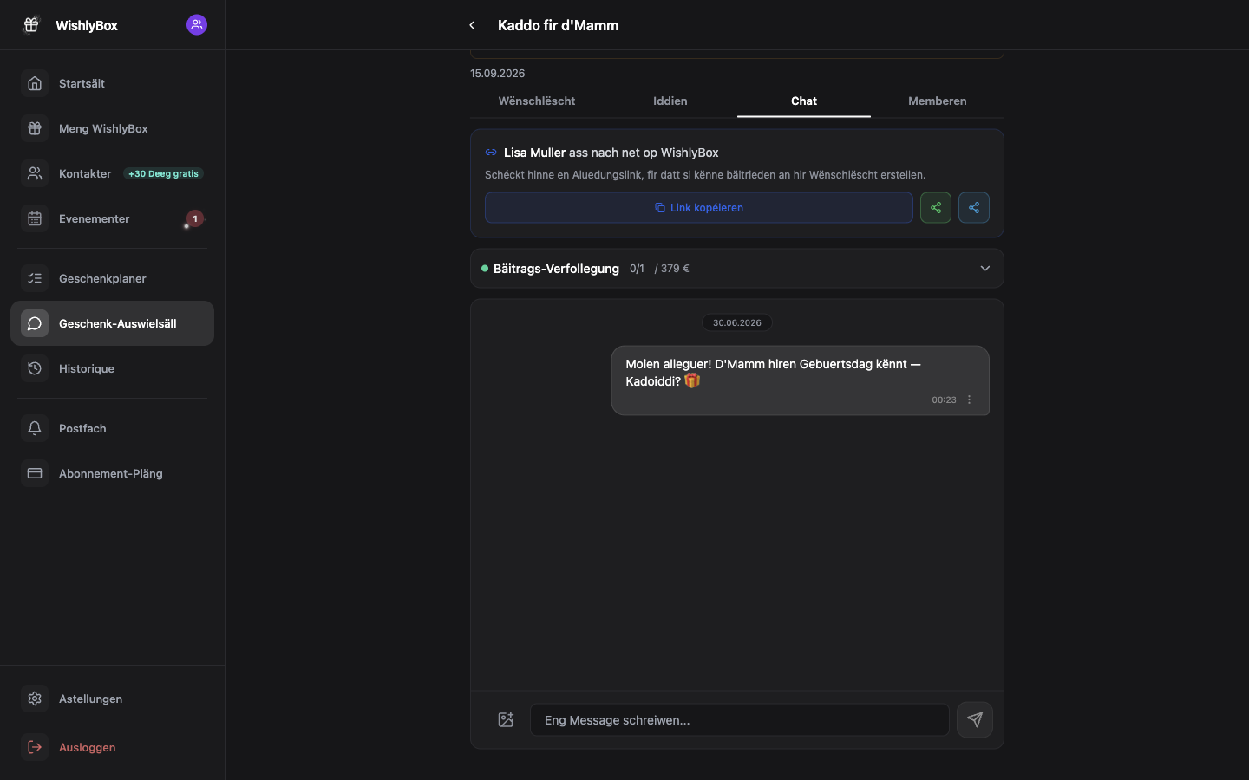Click the blue share icon button
This screenshot has height=780, width=1249.
974,208
